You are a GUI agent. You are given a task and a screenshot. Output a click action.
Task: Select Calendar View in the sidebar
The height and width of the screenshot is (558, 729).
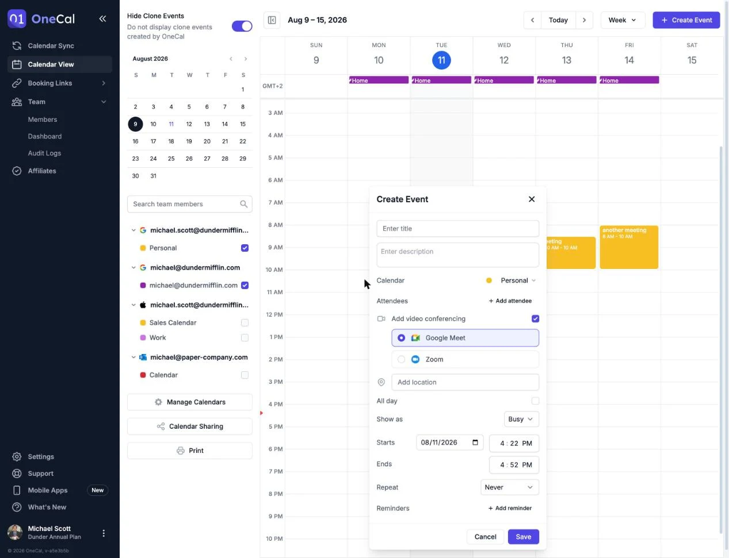60,64
